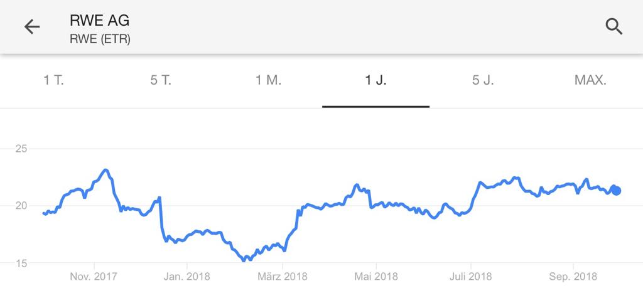643x298 pixels.
Task: Go back using the left arrow icon
Action: pyautogui.click(x=32, y=27)
